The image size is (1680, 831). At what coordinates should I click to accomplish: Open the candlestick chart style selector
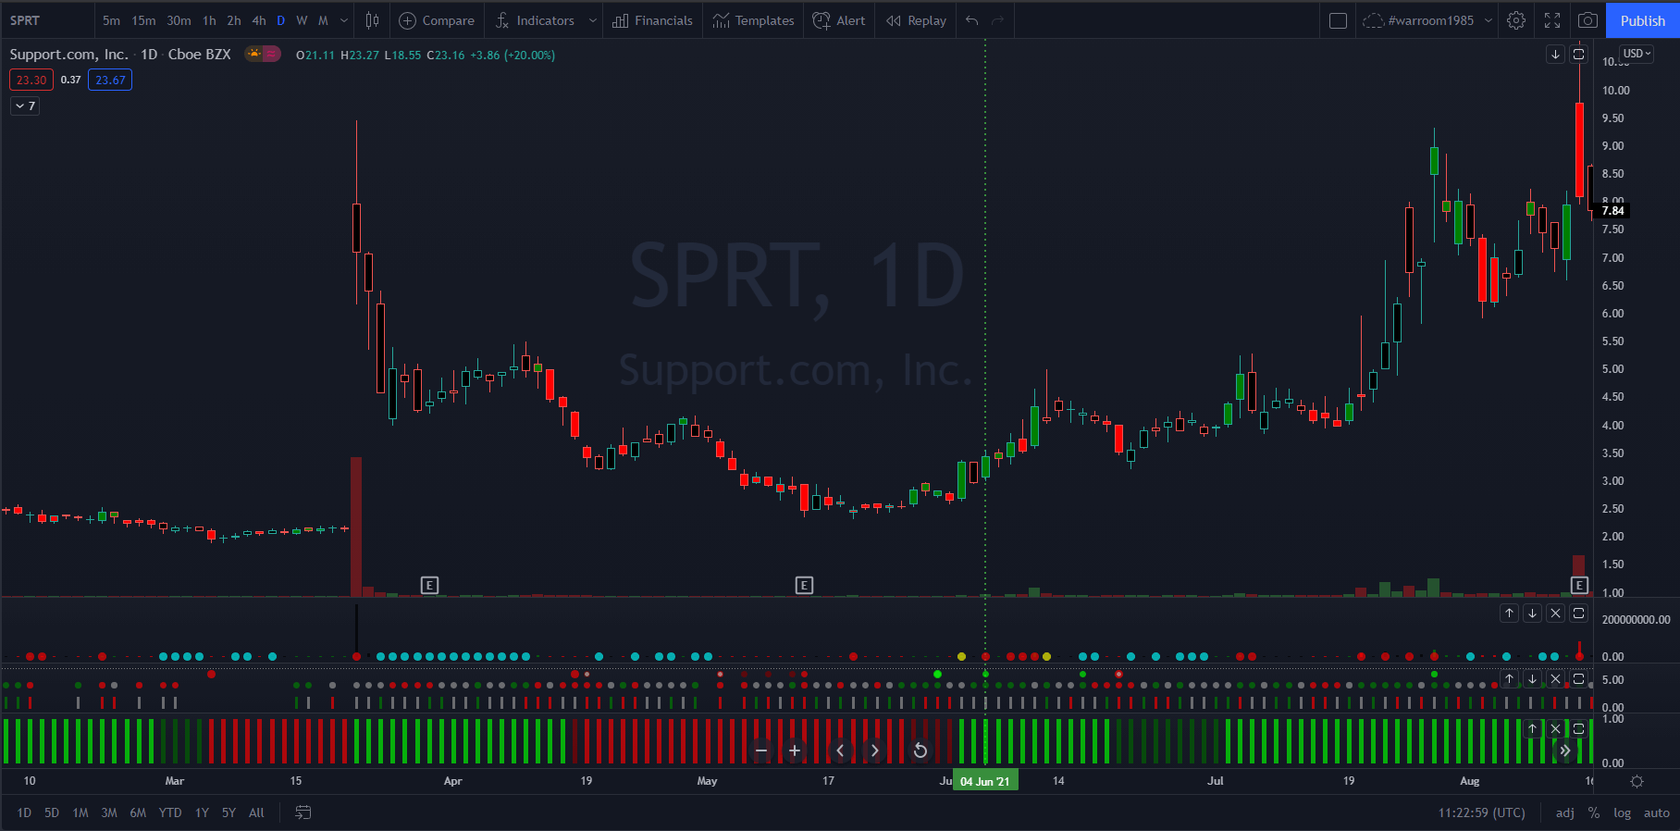pyautogui.click(x=372, y=20)
